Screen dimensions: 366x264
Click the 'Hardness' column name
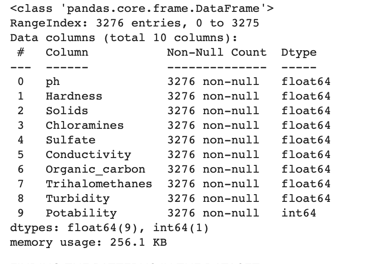pyautogui.click(x=74, y=96)
